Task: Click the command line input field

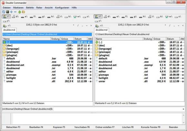Action: 118,109
